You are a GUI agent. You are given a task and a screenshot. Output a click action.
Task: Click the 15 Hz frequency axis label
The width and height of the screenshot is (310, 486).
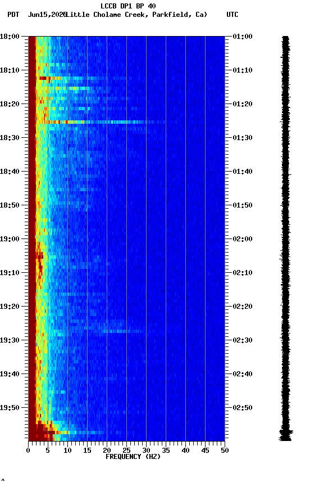click(x=87, y=451)
